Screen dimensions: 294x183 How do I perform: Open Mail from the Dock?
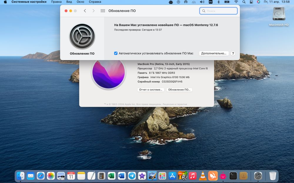click(31, 176)
